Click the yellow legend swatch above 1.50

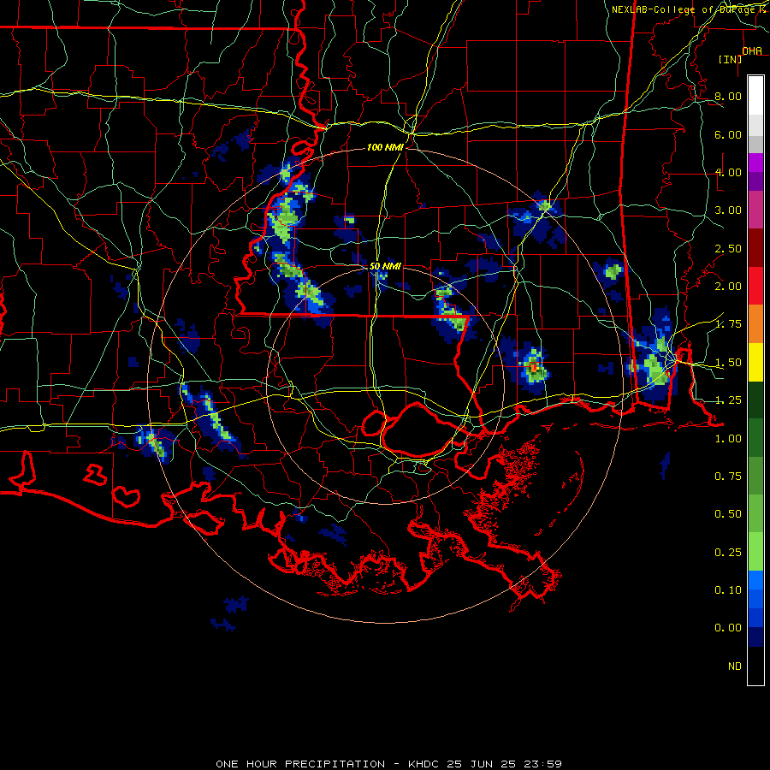point(755,362)
